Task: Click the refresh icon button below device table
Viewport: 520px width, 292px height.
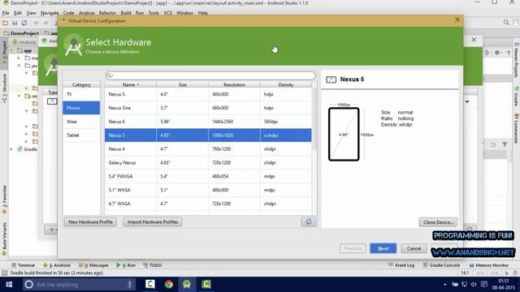Action: 309,221
